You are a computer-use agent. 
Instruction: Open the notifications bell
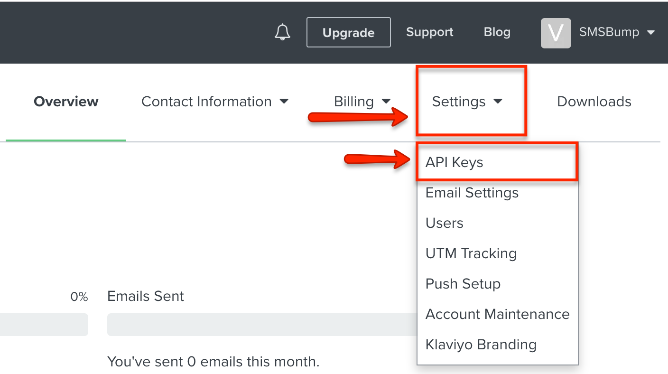point(283,32)
